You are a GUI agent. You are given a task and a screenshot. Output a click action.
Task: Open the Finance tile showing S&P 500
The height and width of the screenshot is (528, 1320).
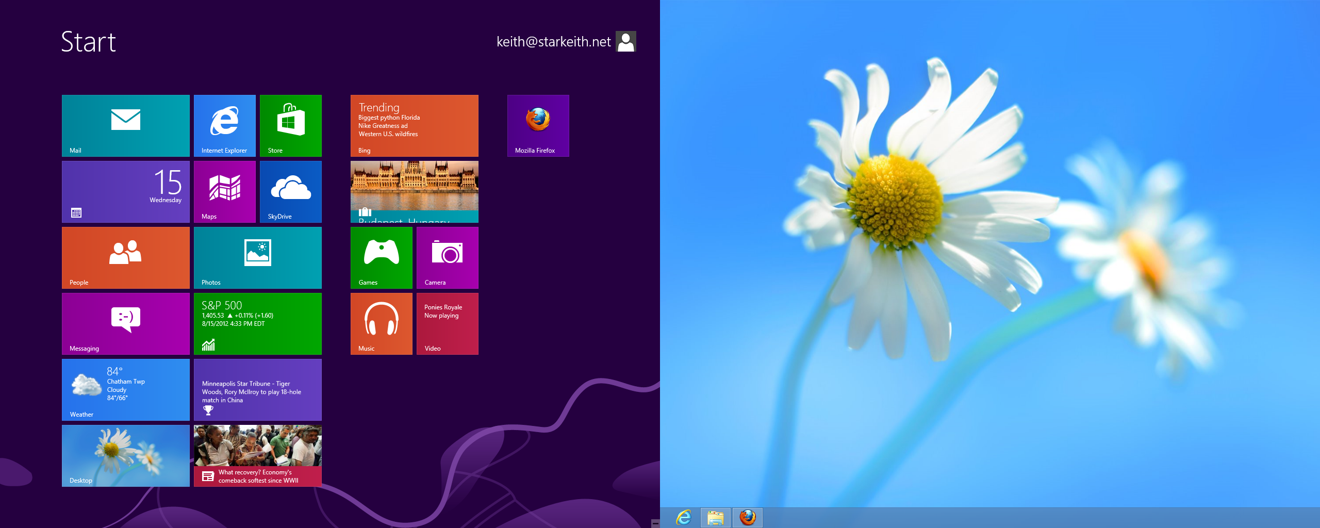point(258,323)
